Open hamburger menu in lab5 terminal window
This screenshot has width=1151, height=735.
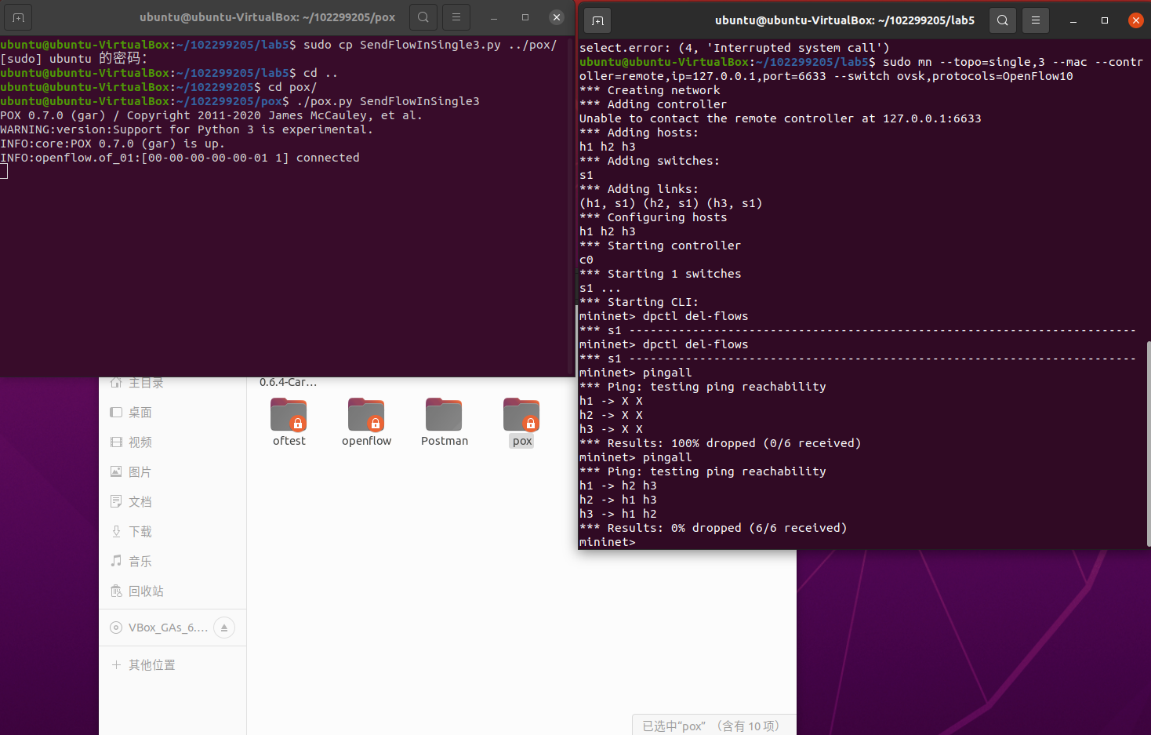pos(1036,20)
